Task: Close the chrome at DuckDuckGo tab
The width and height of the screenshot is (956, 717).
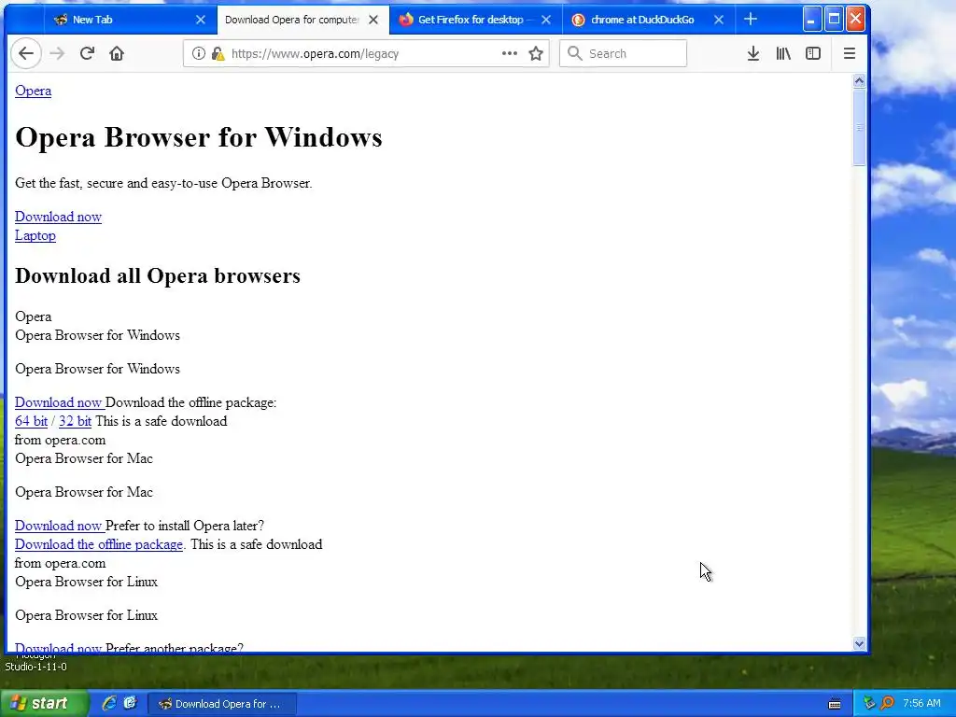Action: (719, 20)
